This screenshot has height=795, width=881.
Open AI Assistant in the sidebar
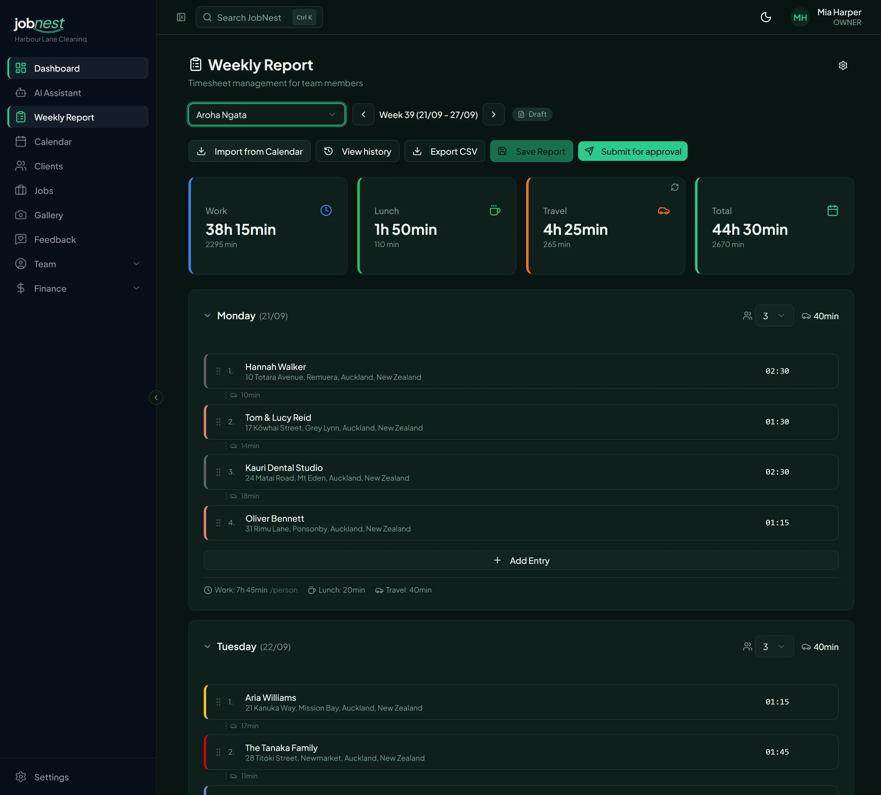click(x=78, y=93)
